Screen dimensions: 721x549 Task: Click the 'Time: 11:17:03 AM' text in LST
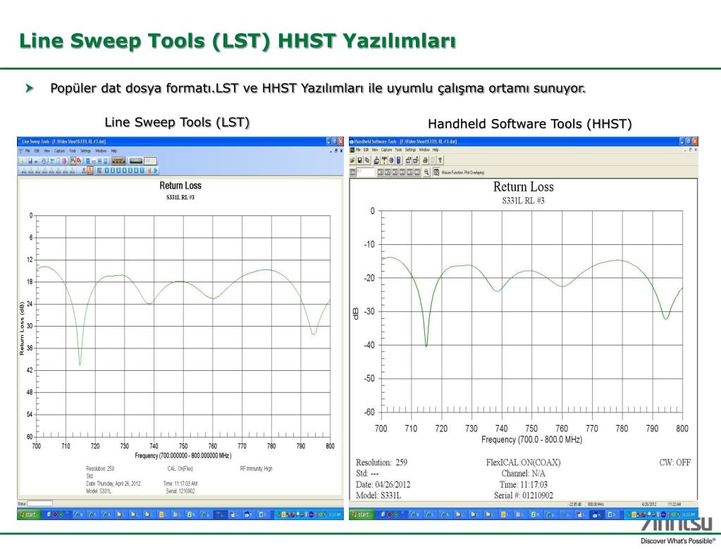point(180,484)
